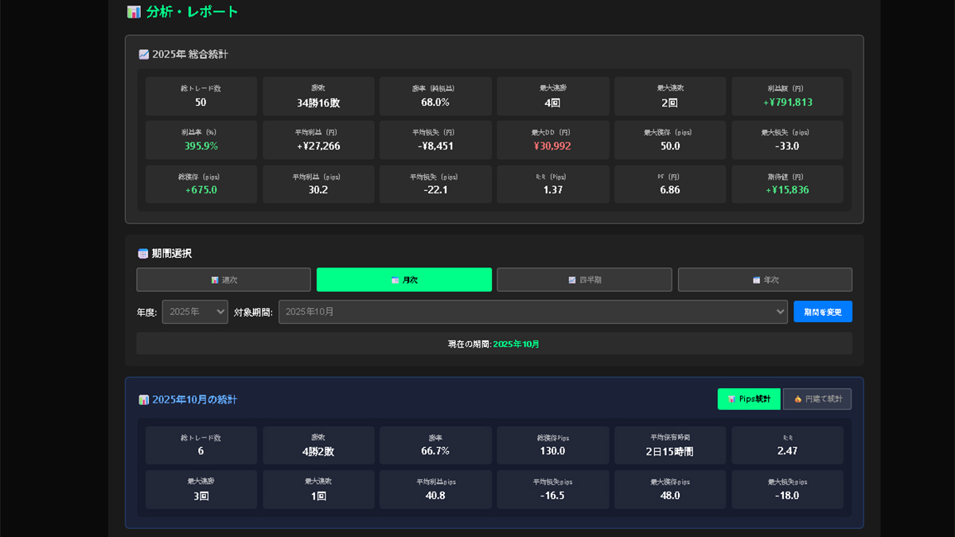The height and width of the screenshot is (537, 955).
Task: Click the chart icon beside 分析・レポート title
Action: [134, 12]
